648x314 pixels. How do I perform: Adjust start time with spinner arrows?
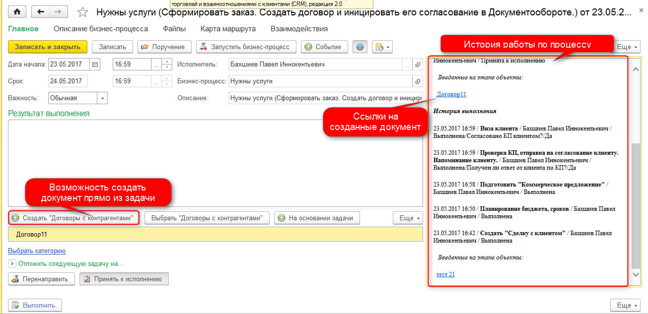coord(167,64)
